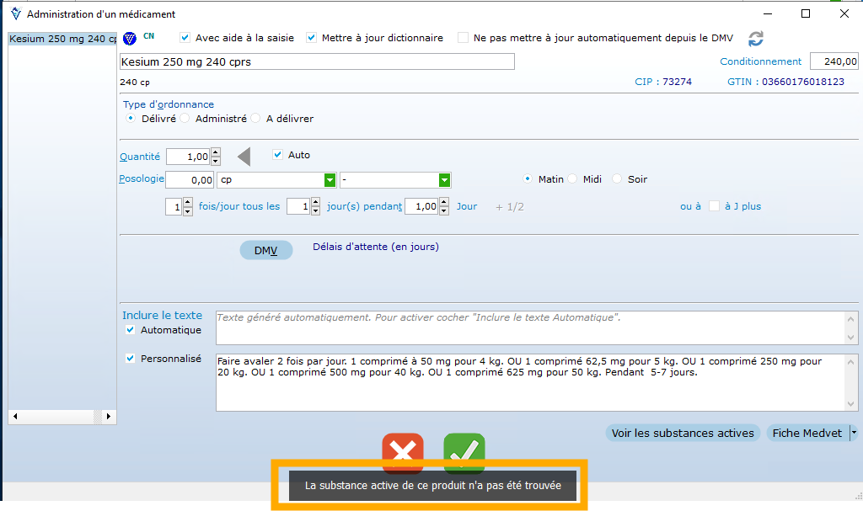This screenshot has width=863, height=511.
Task: Increase pendant duration spinner
Action: click(444, 202)
